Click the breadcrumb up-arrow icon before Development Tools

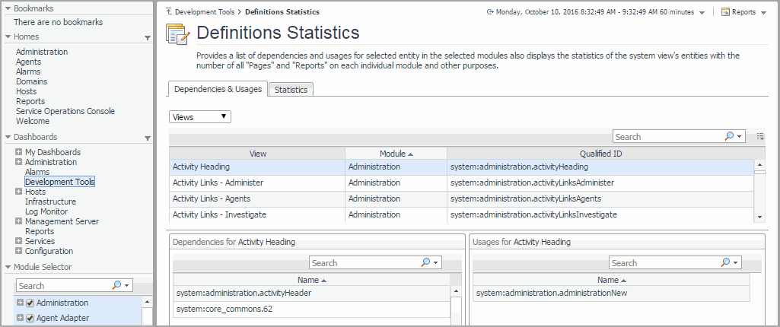point(168,12)
